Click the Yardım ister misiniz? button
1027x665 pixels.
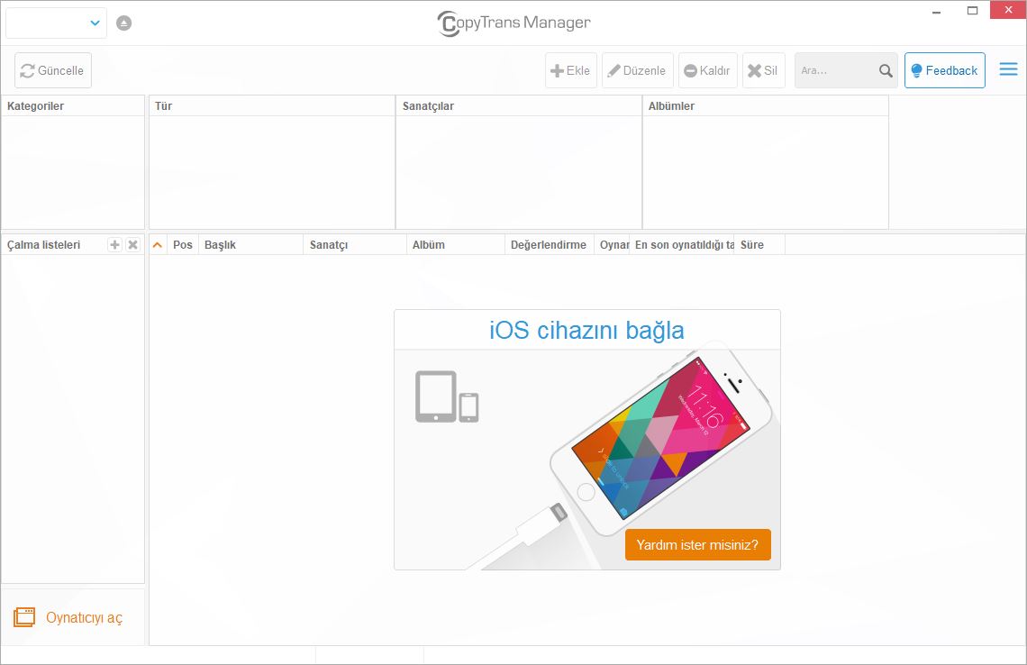pyautogui.click(x=697, y=544)
